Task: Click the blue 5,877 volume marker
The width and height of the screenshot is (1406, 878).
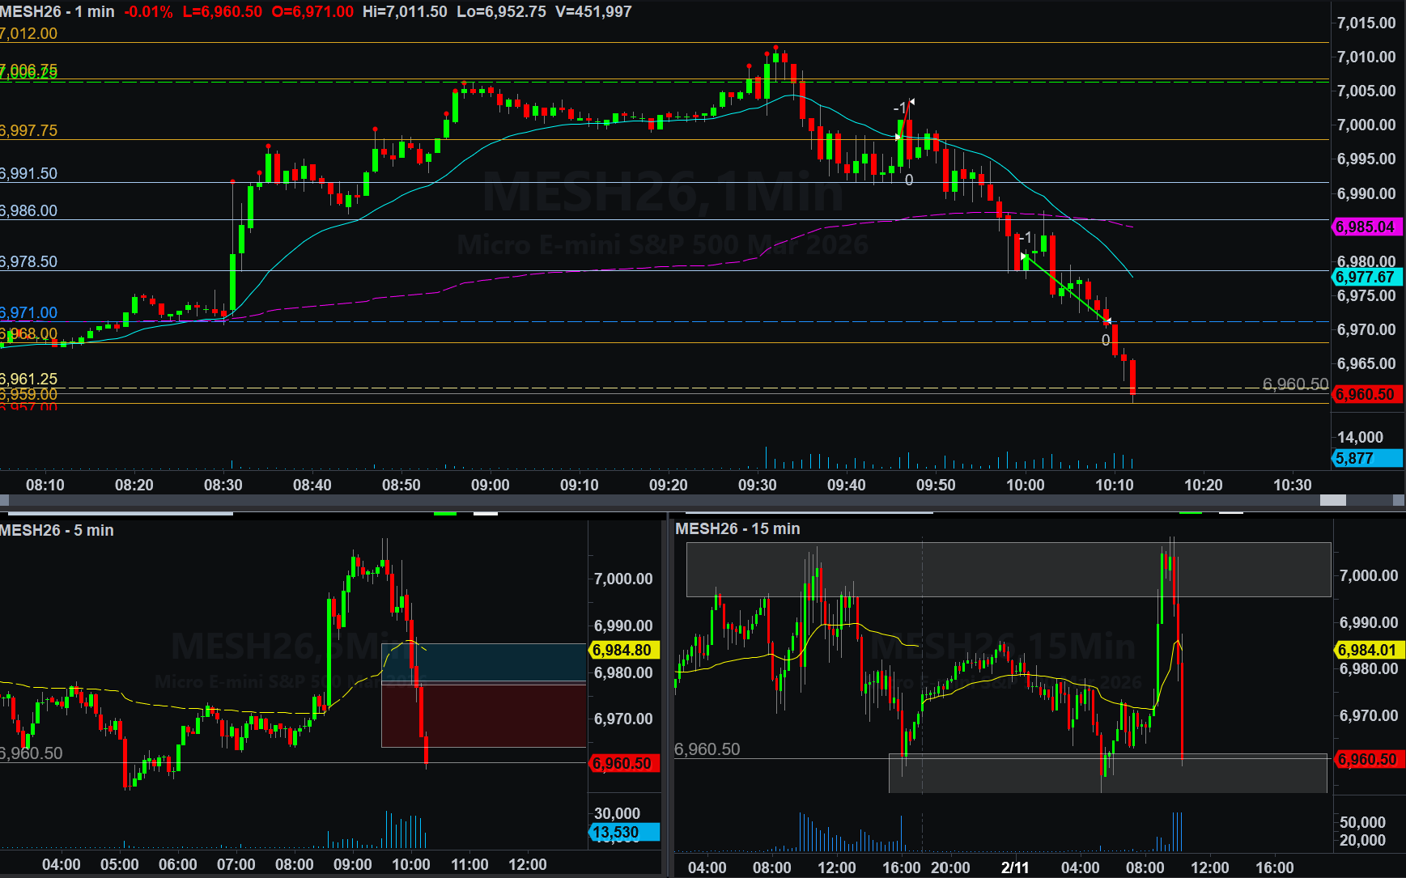Action: click(x=1366, y=459)
